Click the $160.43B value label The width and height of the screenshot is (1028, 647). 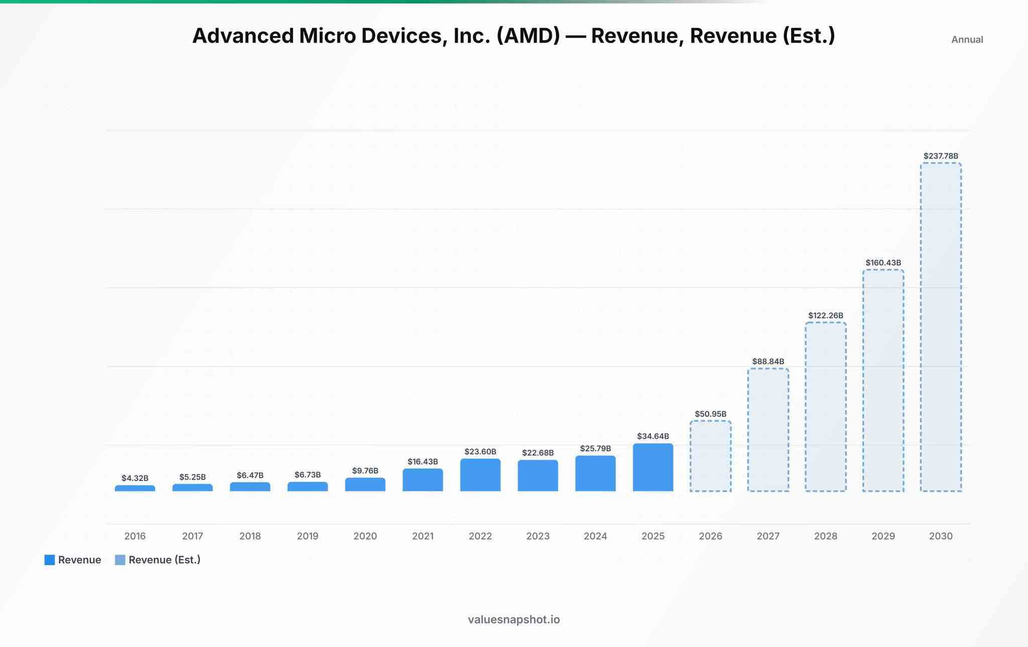(883, 263)
